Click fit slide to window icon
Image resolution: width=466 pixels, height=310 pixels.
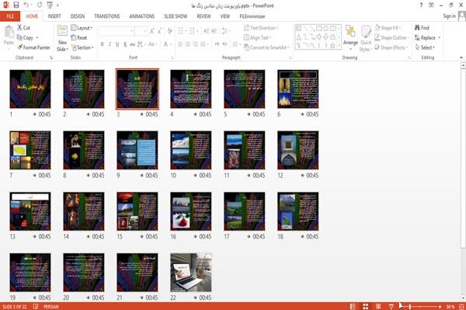click(461, 306)
